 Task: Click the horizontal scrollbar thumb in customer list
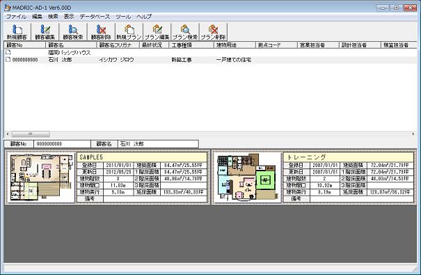(x=31, y=134)
